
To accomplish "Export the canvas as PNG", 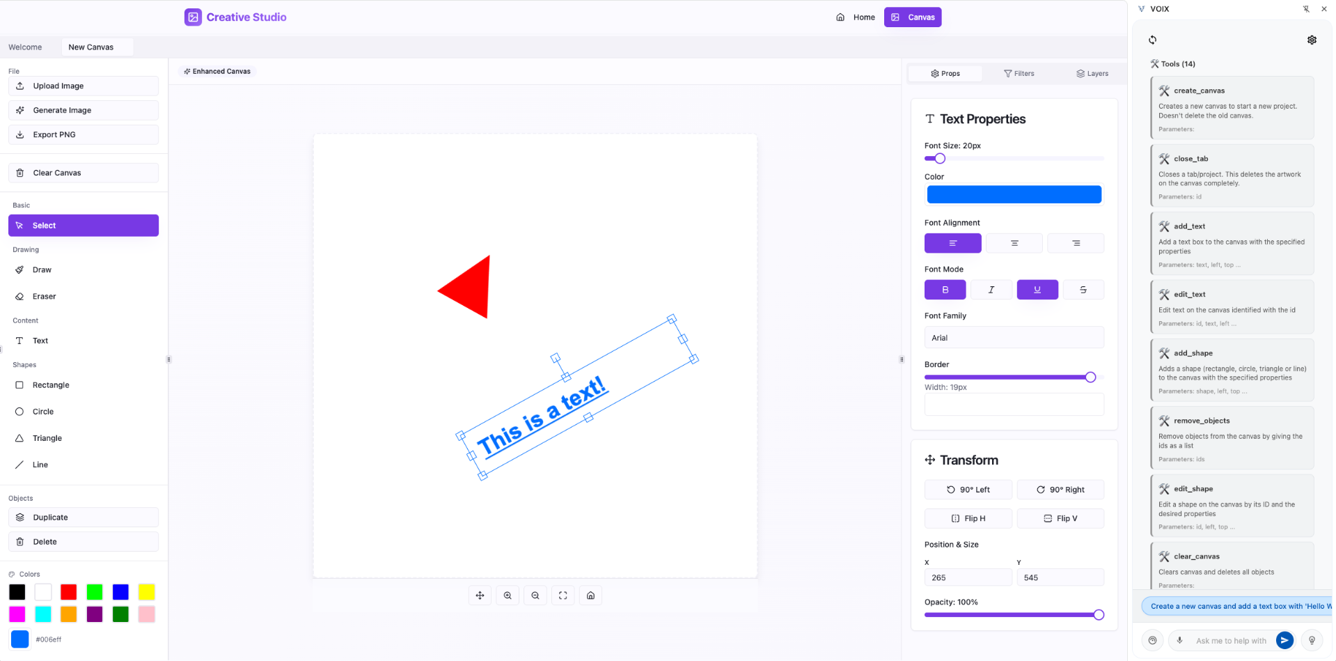I will tap(84, 134).
